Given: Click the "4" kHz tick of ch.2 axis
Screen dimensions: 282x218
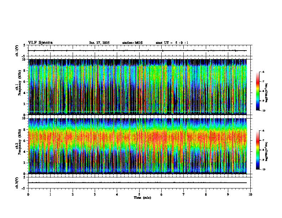Looking at the screenshot, I should [25, 152].
